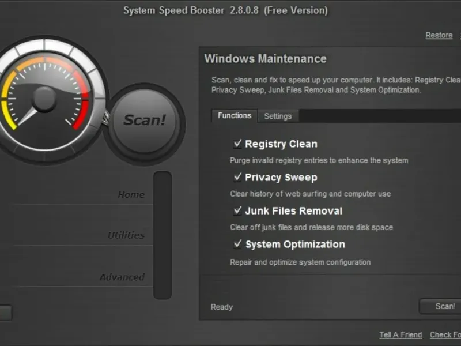This screenshot has height=346, width=461.
Task: Enable the Registry Clean checkbox
Action: (237, 144)
